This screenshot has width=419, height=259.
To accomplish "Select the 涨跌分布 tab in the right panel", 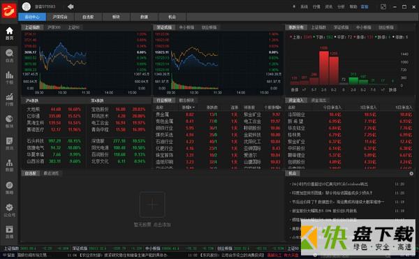I will pyautogui.click(x=296, y=27).
